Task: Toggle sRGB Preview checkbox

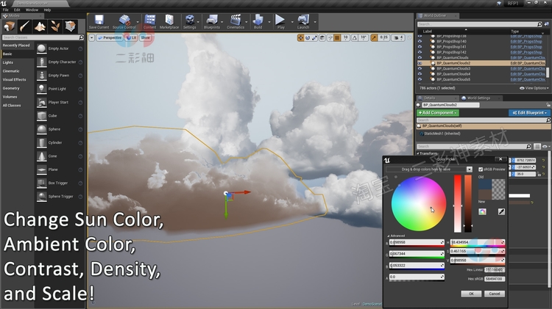Action: [481, 170]
